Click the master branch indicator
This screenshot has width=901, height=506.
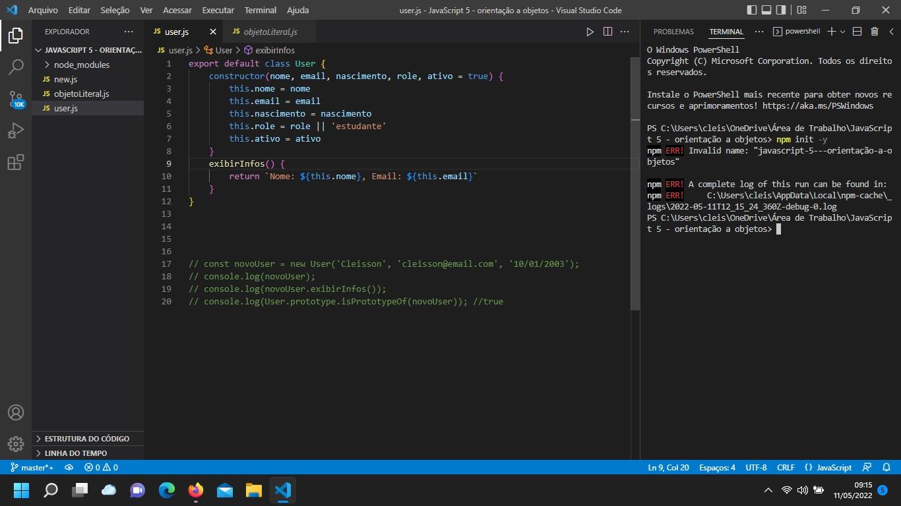click(x=32, y=467)
